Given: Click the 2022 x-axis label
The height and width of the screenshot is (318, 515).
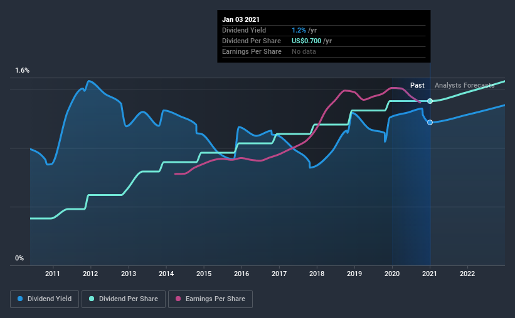Looking at the screenshot, I should click(467, 274).
